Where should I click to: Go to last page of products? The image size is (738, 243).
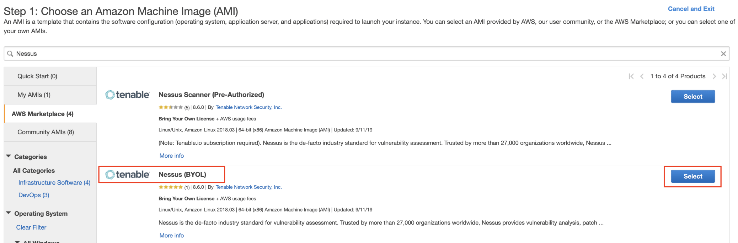tap(724, 76)
